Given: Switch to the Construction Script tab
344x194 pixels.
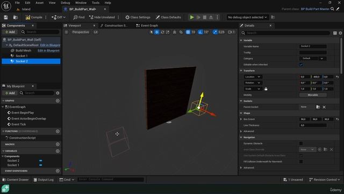Looking at the screenshot, I should (x=114, y=25).
